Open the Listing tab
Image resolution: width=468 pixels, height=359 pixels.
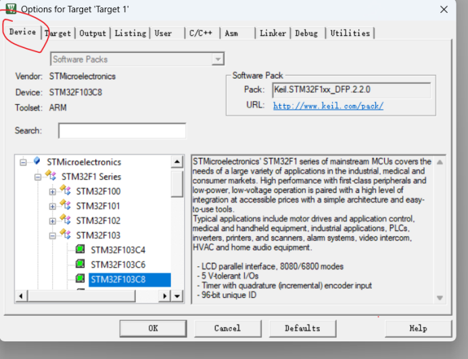click(131, 33)
